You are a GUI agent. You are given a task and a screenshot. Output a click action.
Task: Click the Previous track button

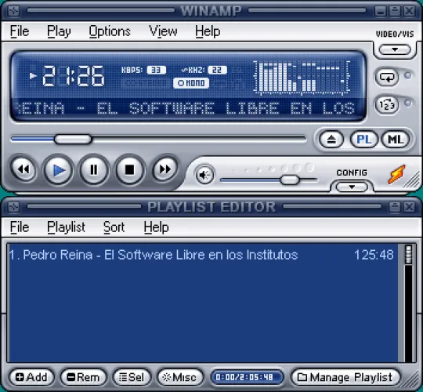coord(23,169)
